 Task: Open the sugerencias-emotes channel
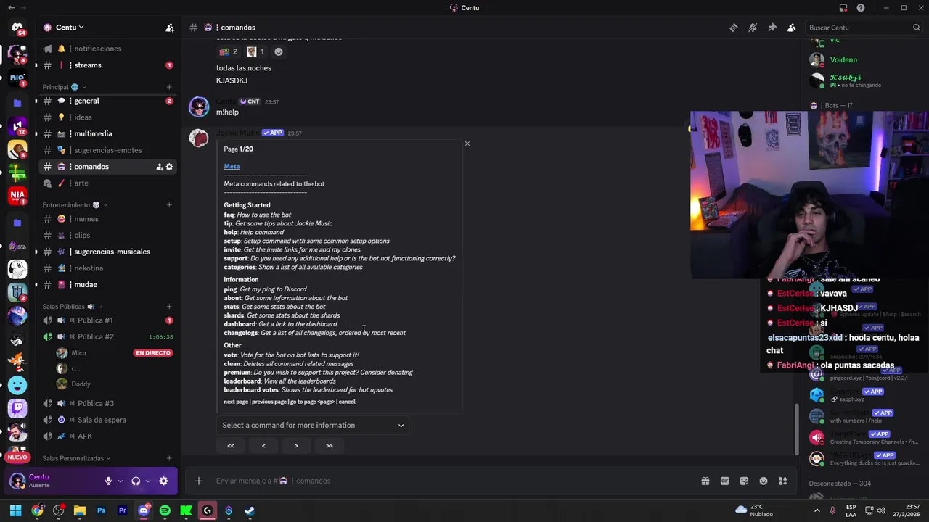(x=107, y=150)
